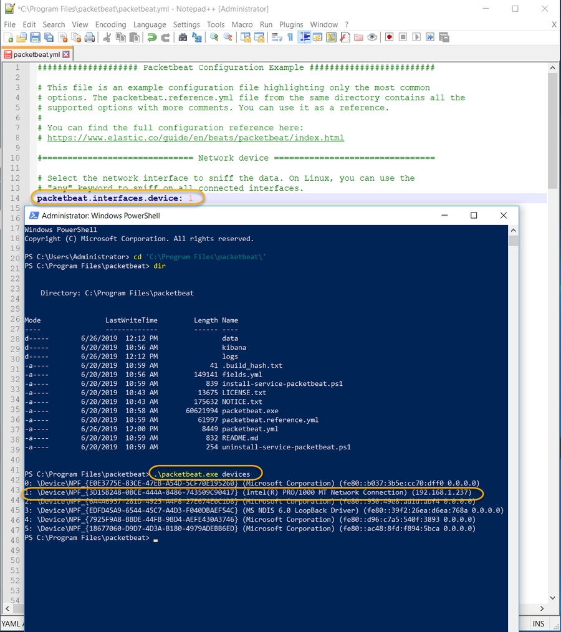Open the Plugins menu
The image size is (561, 632).
291,24
